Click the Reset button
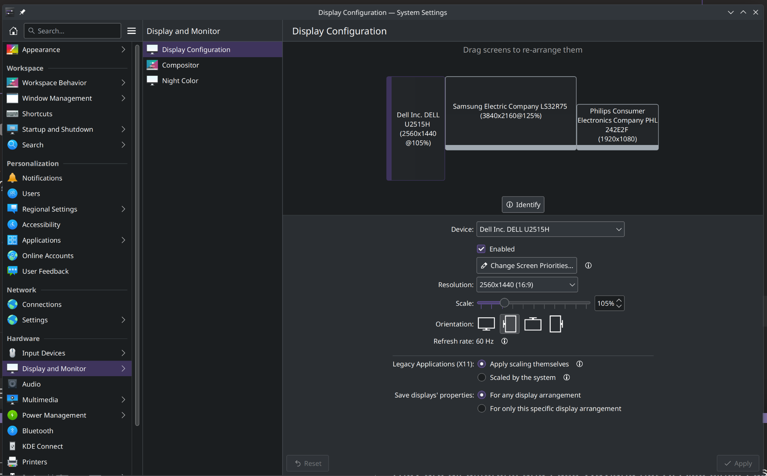 [307, 464]
